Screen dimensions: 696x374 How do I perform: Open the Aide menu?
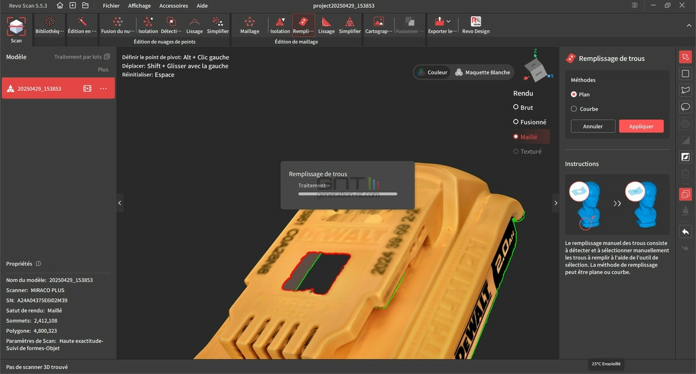pos(202,5)
